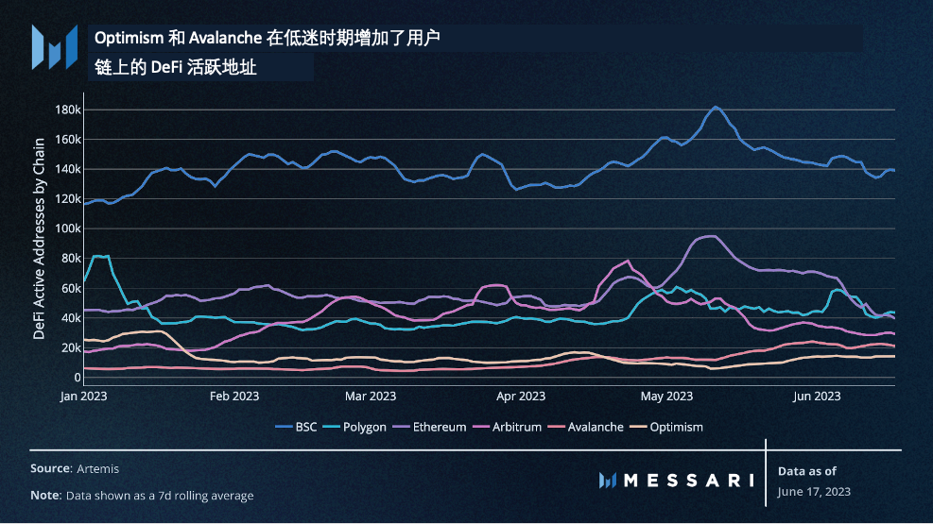Click the Messari logo icon at top left
Screen dimensions: 933x524
55,47
